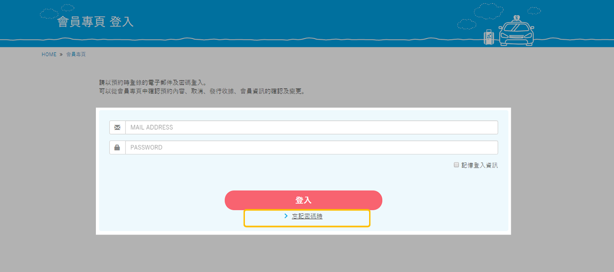The image size is (614, 272).
Task: Click the red 登入 button
Action: [x=303, y=200]
